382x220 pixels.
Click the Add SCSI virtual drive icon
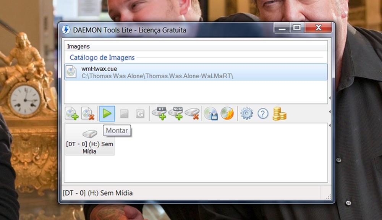(176, 113)
